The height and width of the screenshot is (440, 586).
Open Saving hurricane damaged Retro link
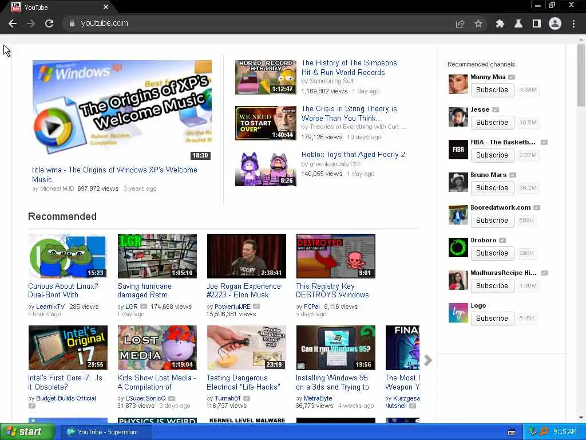coord(144,290)
